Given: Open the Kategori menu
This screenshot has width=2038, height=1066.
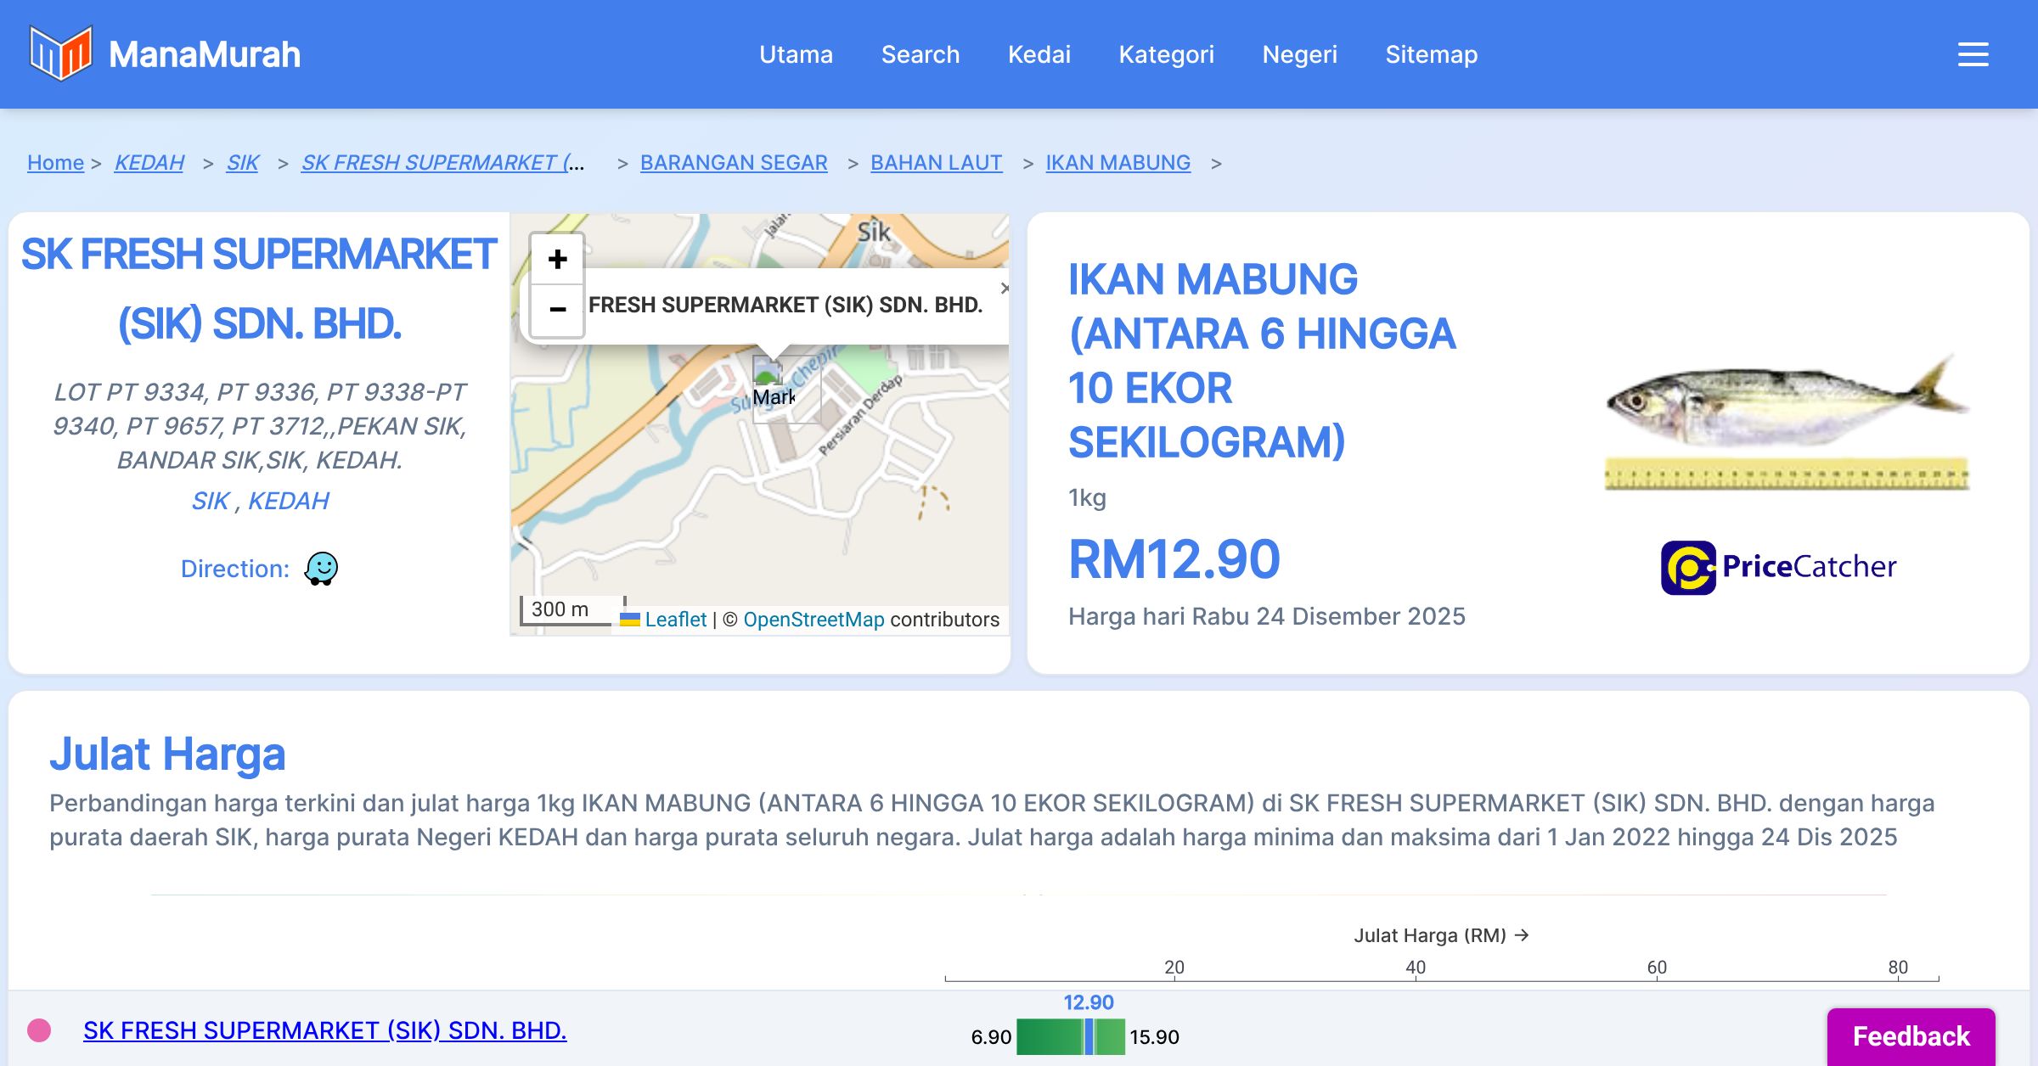Looking at the screenshot, I should click(1166, 54).
